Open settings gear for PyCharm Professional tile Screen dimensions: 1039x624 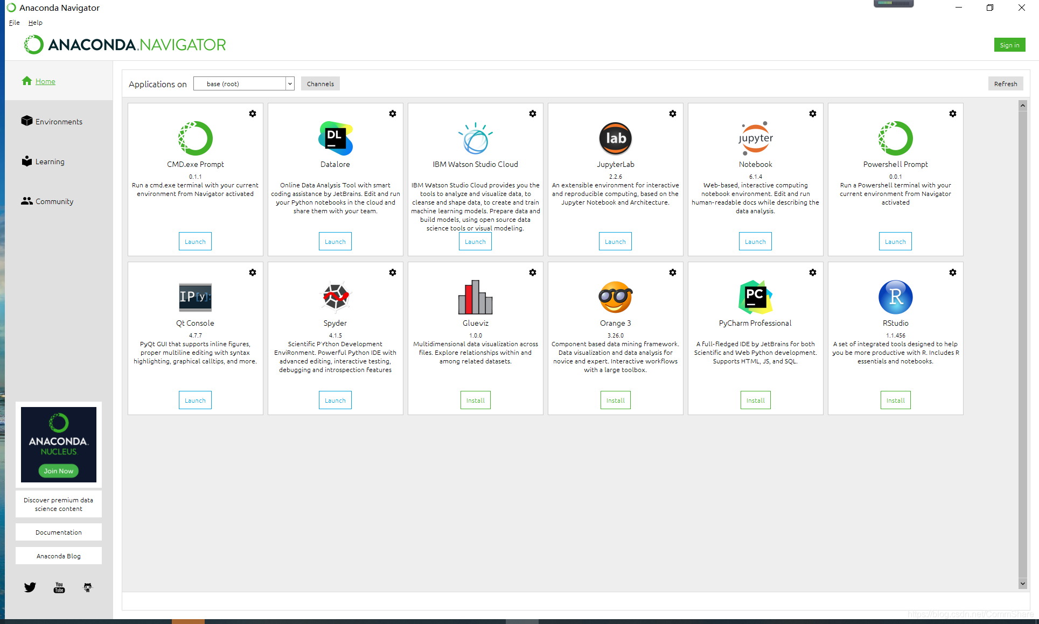pos(813,272)
